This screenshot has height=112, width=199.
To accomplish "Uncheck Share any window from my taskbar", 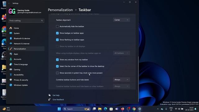I will (x=57, y=60).
